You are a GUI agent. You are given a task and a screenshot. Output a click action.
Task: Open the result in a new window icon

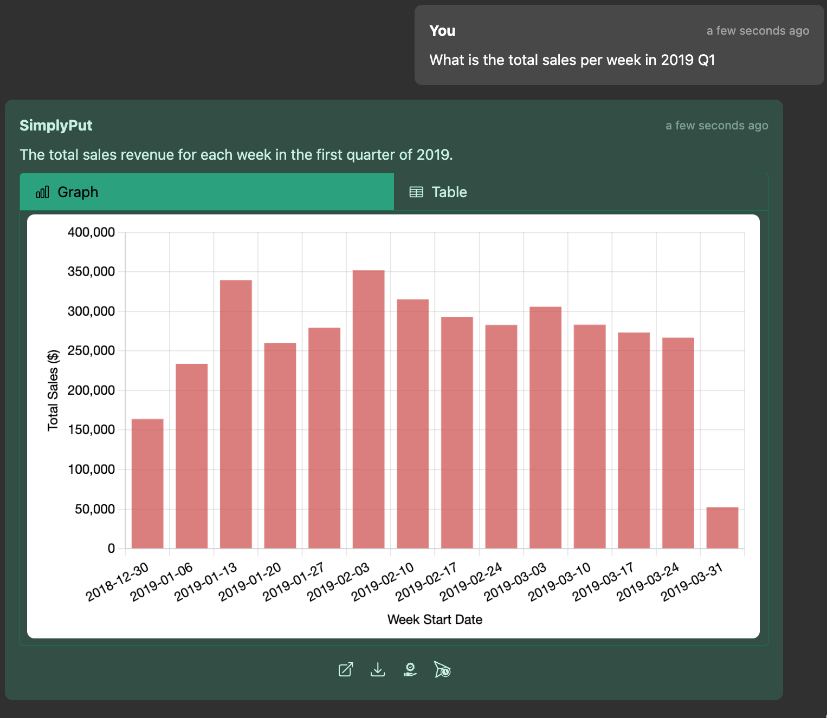346,670
